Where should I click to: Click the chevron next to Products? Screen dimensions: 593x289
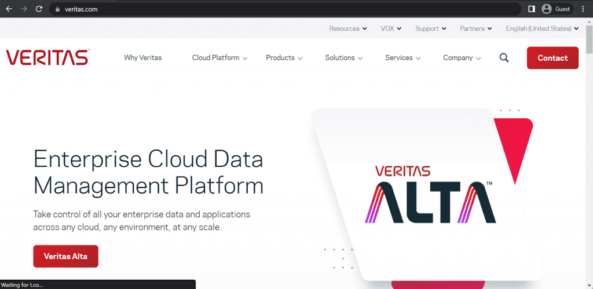coord(300,58)
